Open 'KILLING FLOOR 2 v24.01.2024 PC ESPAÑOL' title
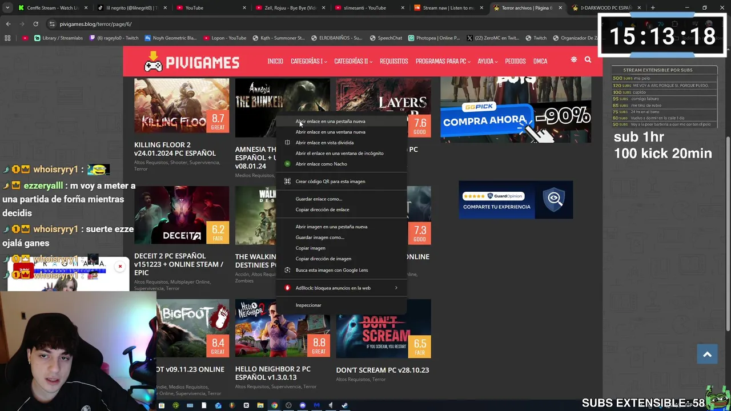The width and height of the screenshot is (731, 411). pos(175,149)
